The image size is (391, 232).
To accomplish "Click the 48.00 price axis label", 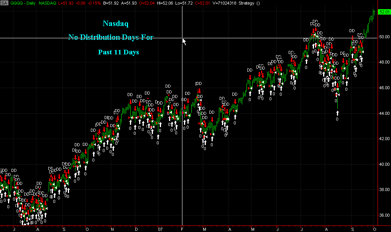I will pyautogui.click(x=384, y=62).
